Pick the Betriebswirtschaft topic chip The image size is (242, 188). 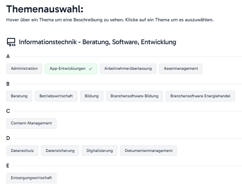tap(56, 96)
